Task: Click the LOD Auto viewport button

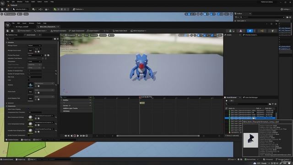Action: click(x=103, y=35)
